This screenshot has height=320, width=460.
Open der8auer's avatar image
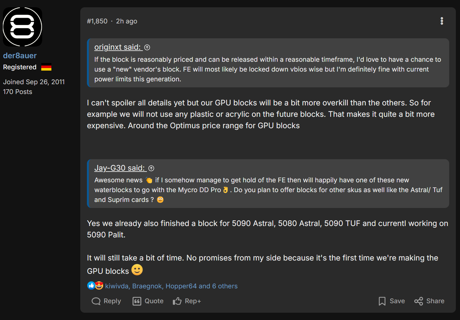tap(23, 27)
